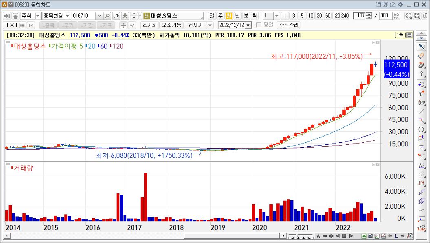Click the AUTO tool at right toolbar bottom
Image resolution: width=430 pixels, height=243 pixels.
click(x=421, y=228)
